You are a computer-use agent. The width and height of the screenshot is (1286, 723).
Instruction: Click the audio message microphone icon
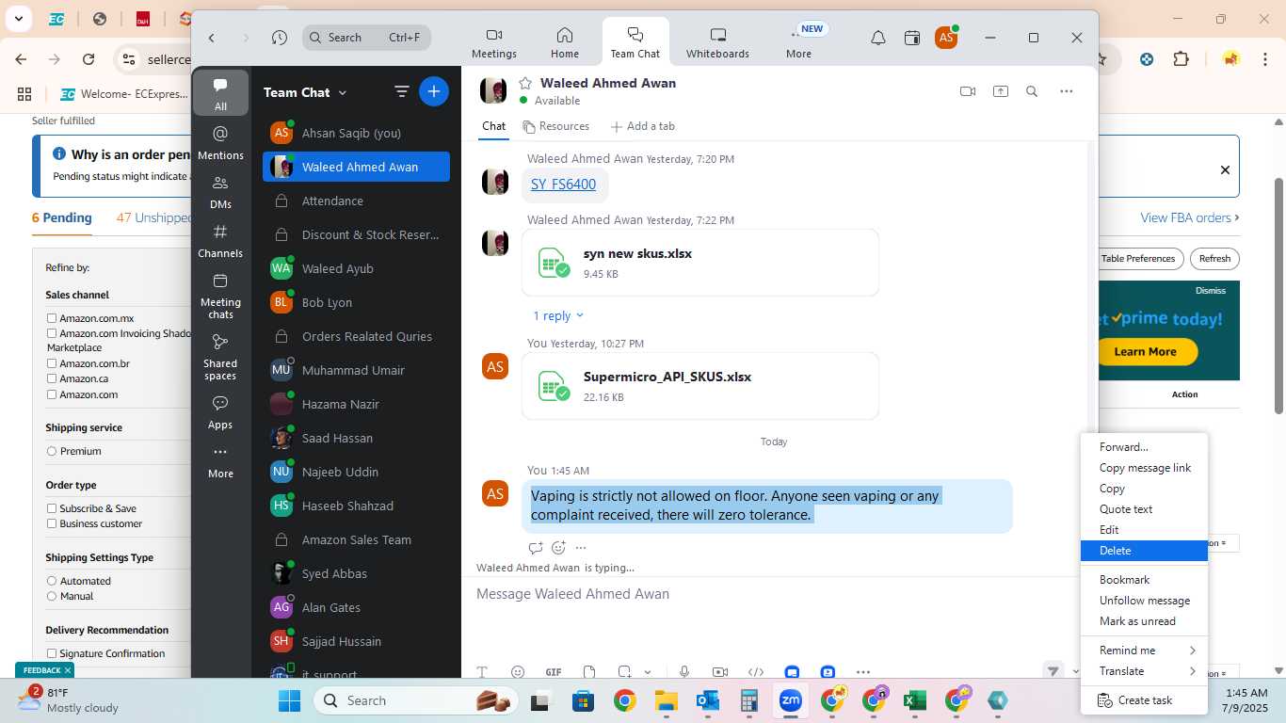(684, 672)
